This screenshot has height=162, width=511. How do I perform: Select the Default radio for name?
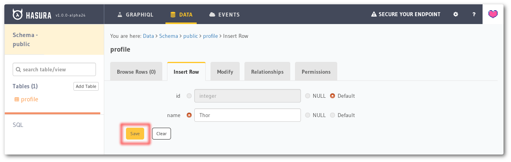333,115
